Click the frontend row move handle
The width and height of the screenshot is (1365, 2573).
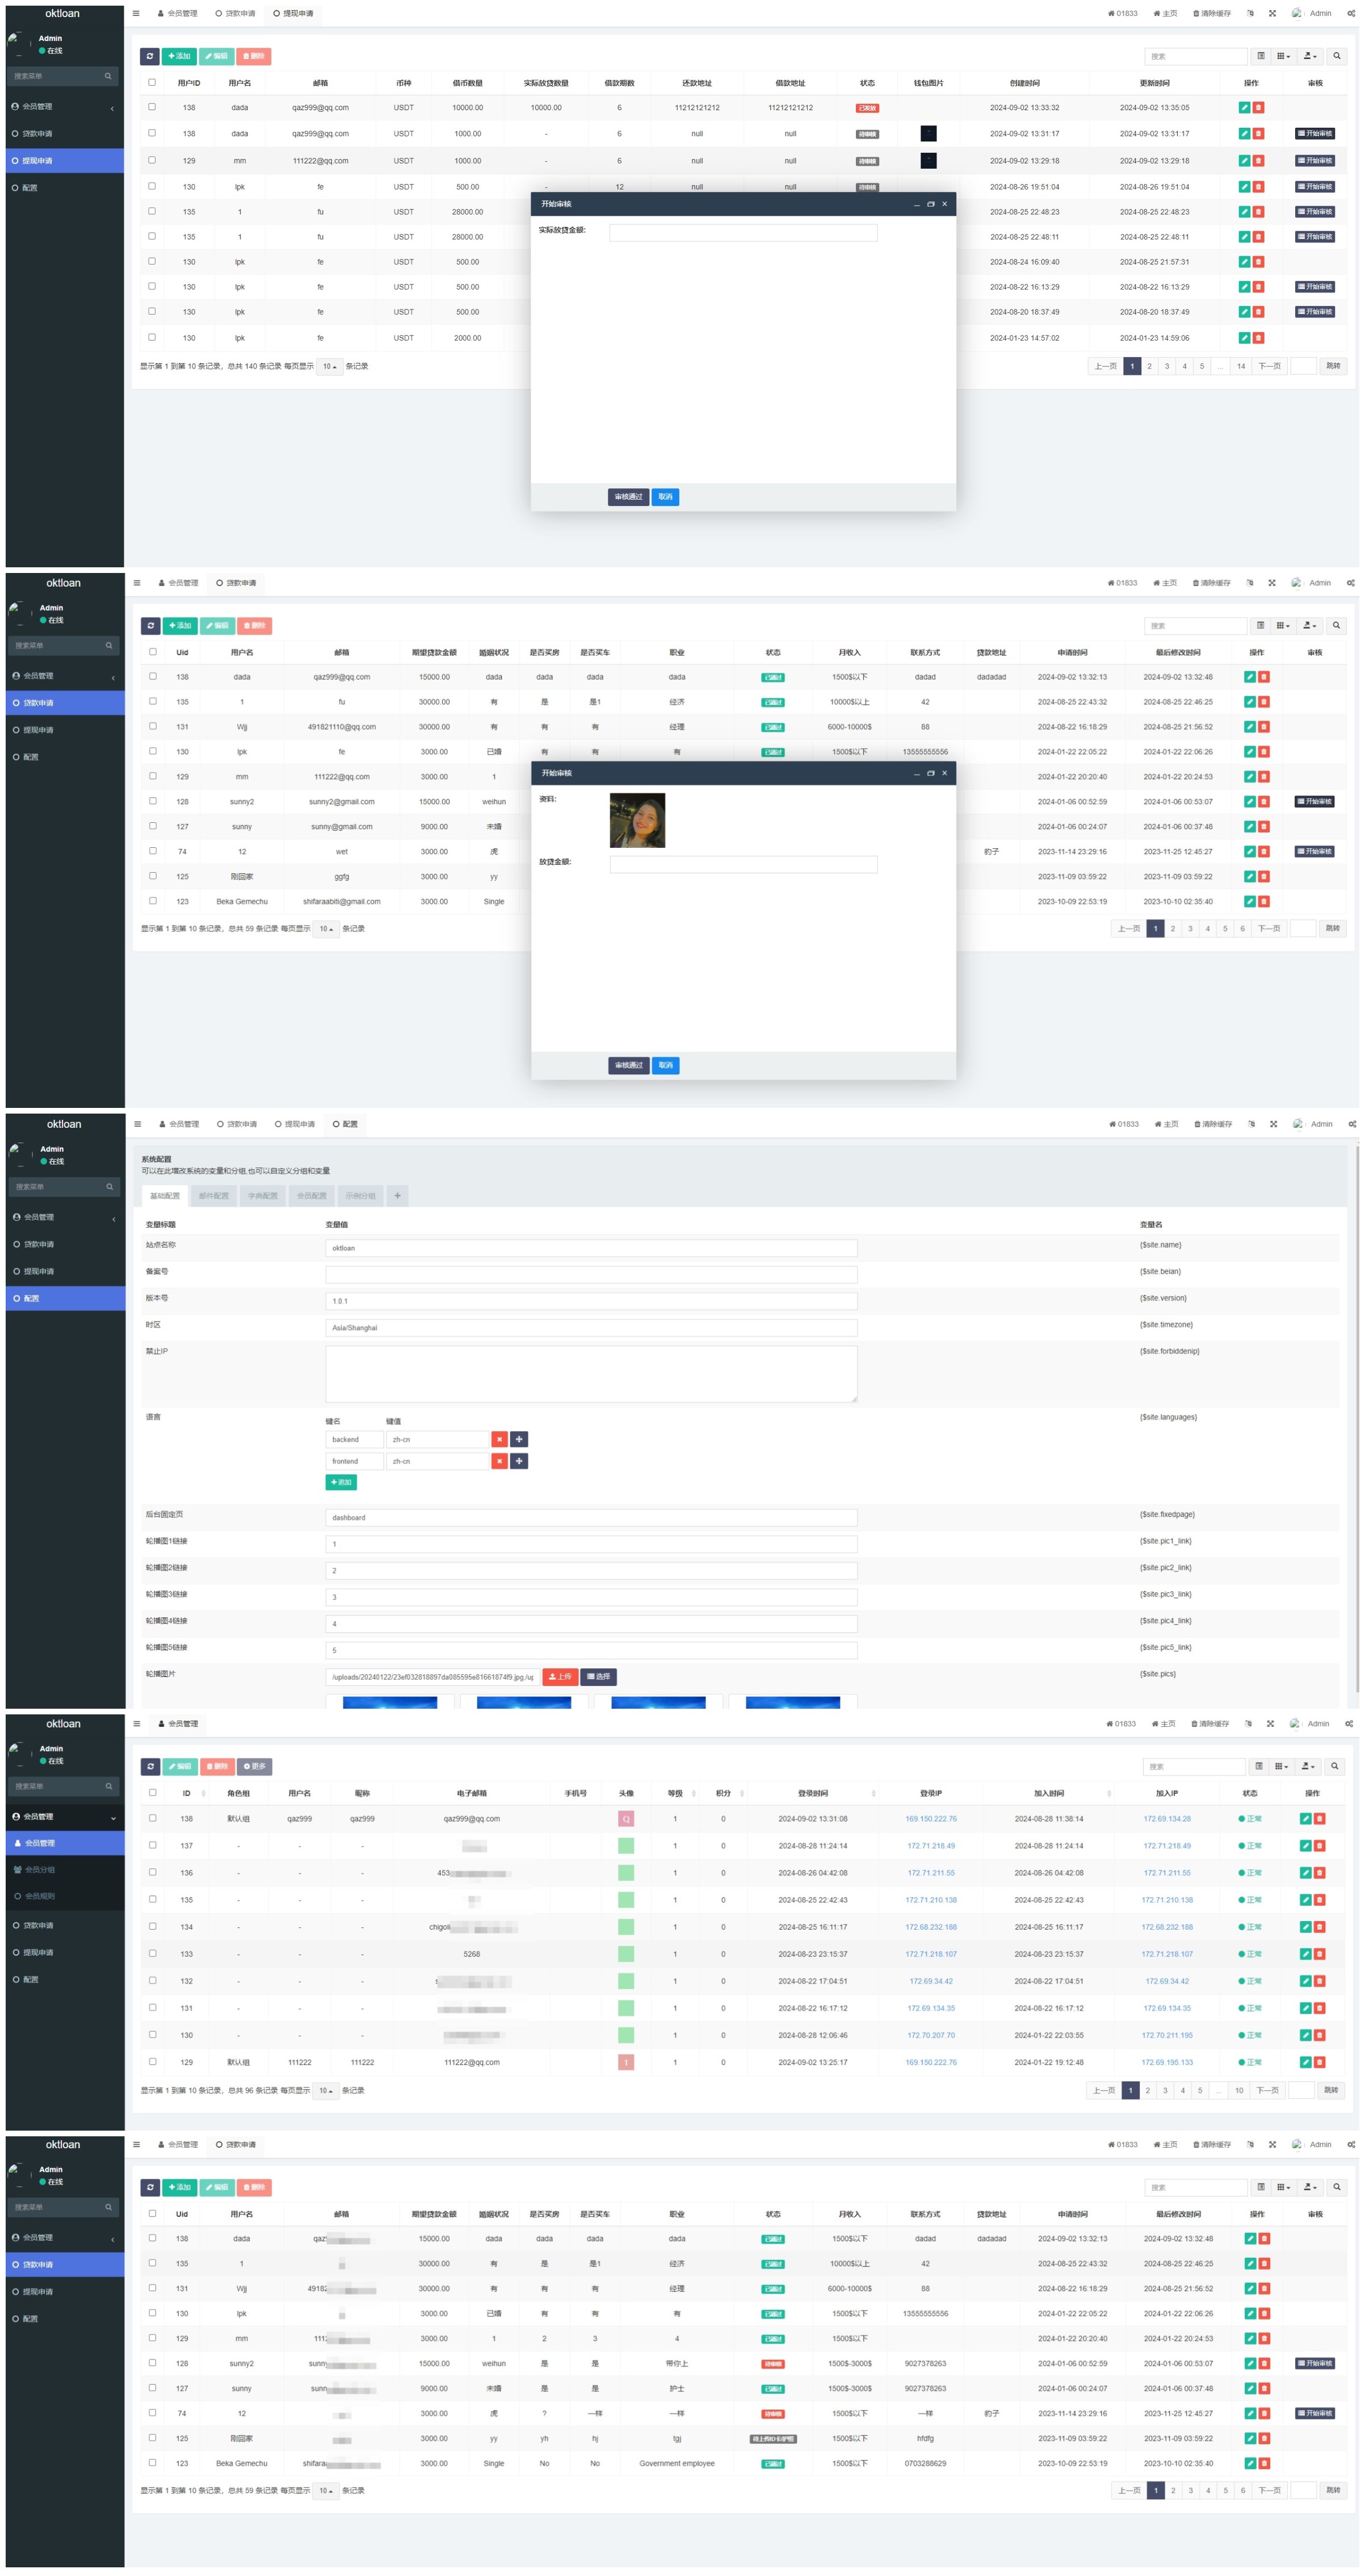point(519,1461)
